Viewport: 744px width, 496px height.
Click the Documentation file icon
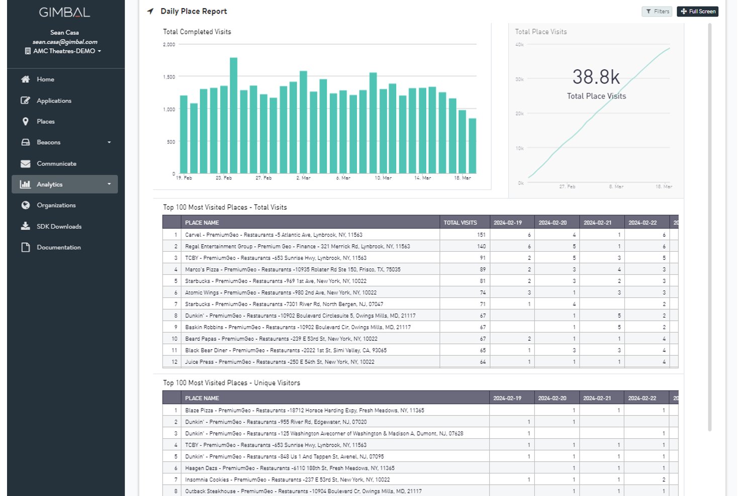point(26,247)
